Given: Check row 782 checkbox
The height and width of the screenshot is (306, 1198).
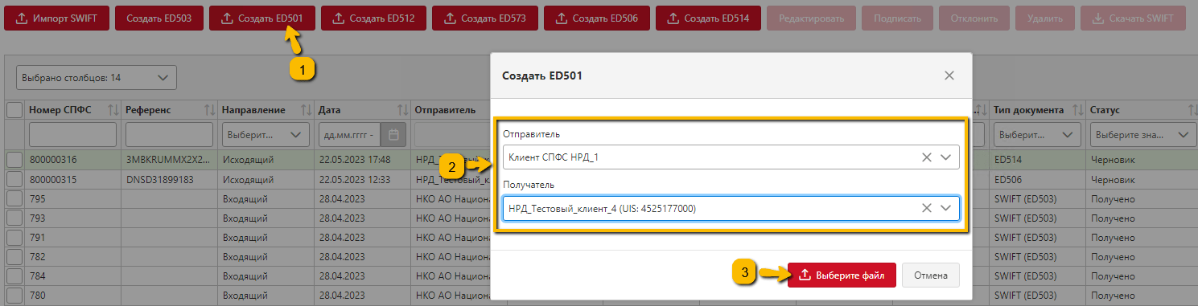Looking at the screenshot, I should [14, 257].
